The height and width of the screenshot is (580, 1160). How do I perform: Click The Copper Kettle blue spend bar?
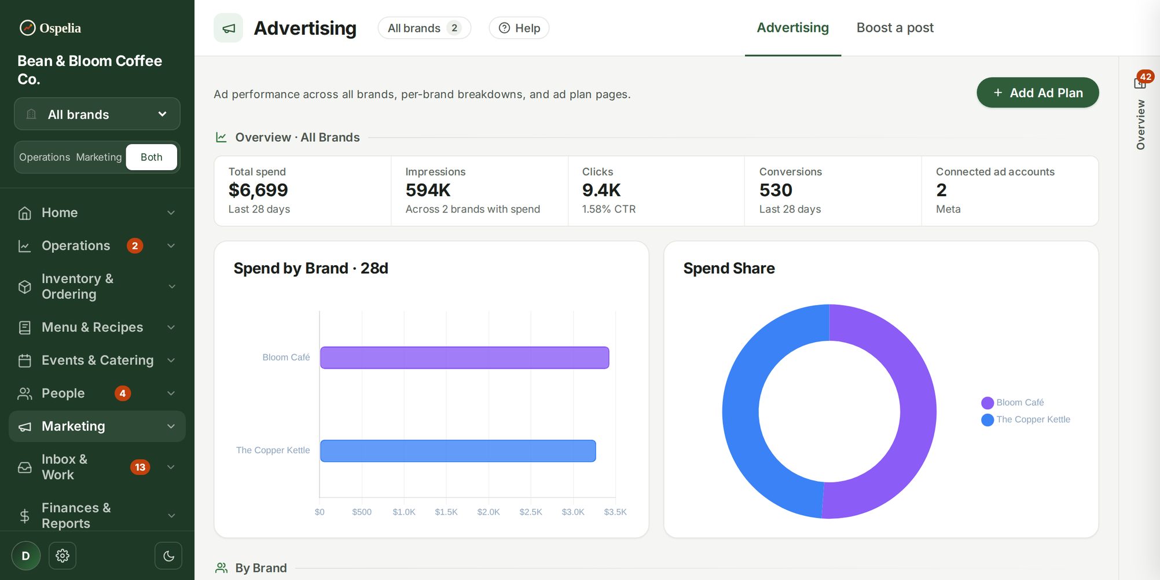[458, 451]
